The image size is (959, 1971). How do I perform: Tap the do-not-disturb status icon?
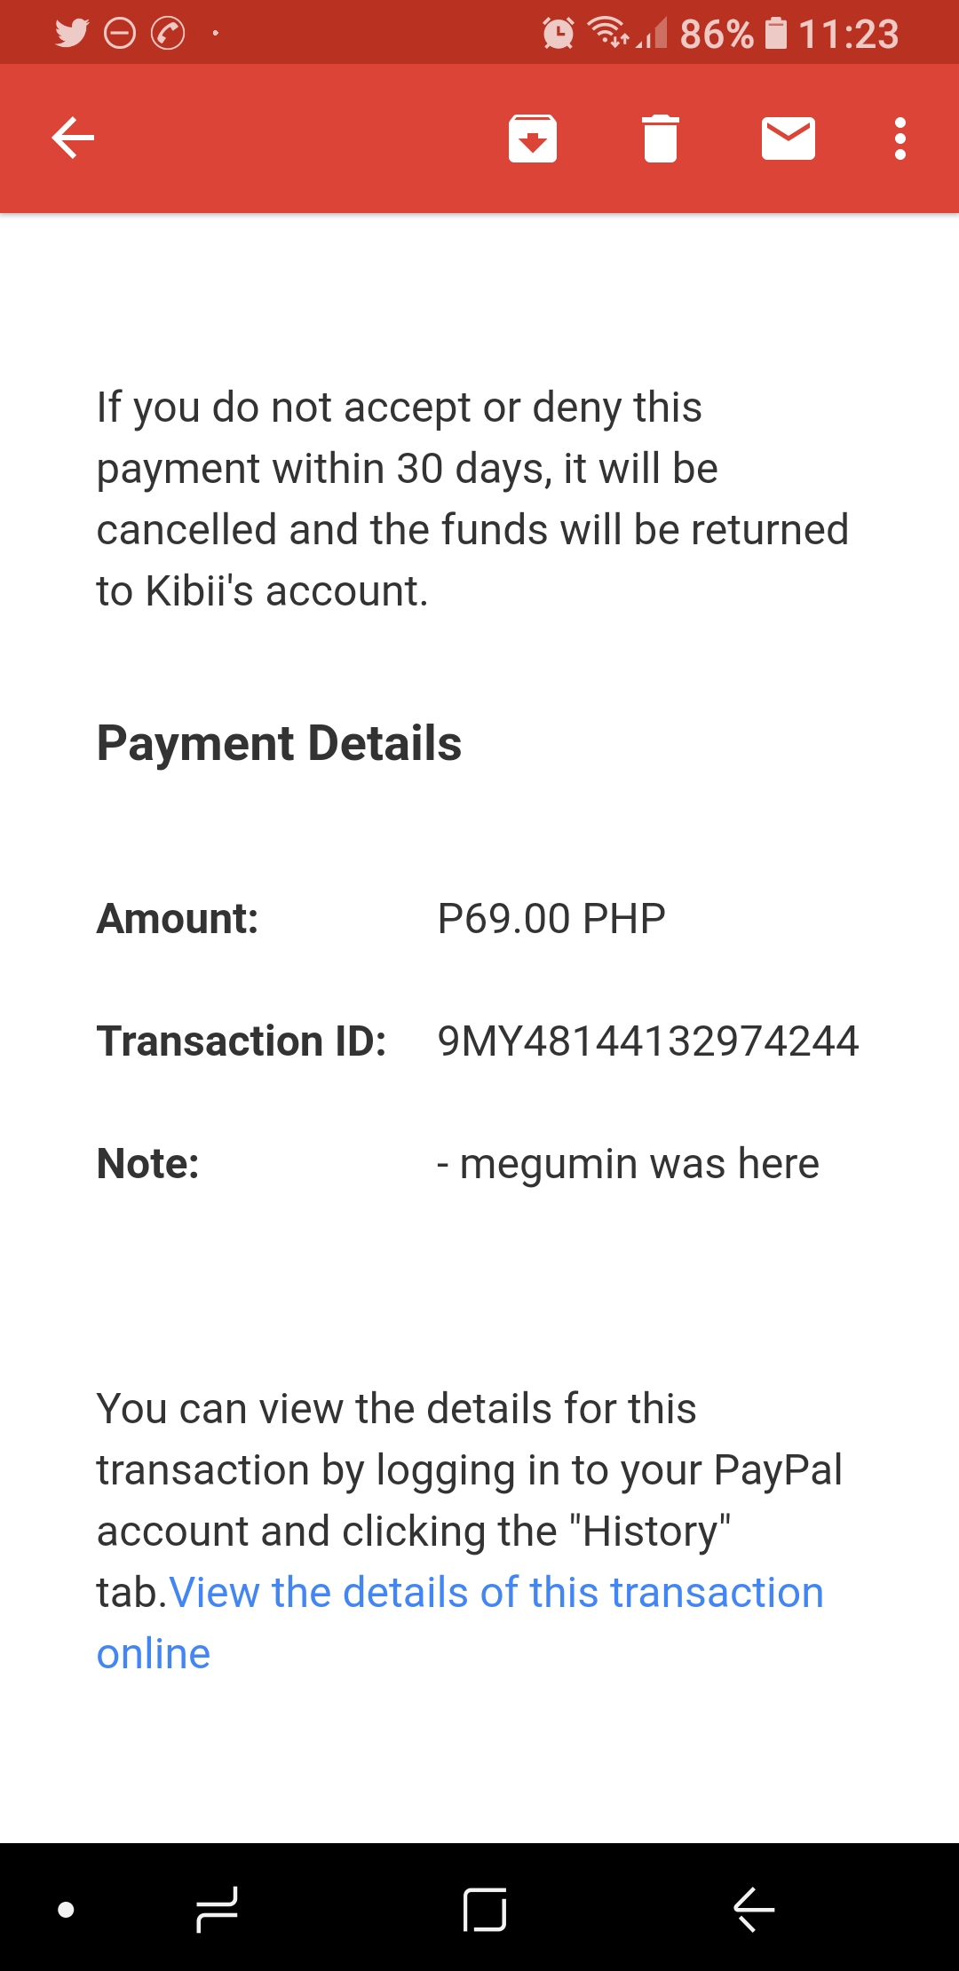pyautogui.click(x=120, y=34)
